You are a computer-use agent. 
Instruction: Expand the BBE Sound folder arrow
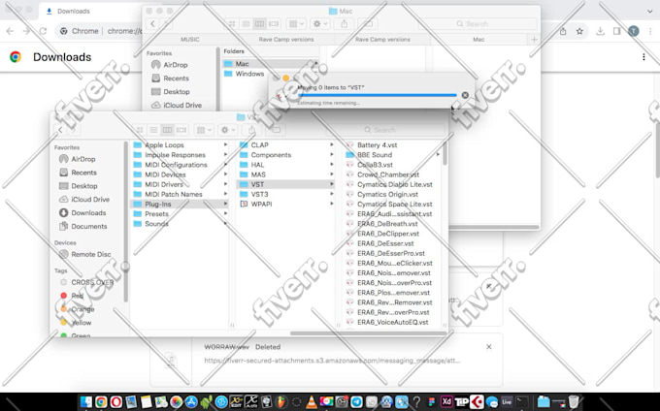(x=438, y=155)
